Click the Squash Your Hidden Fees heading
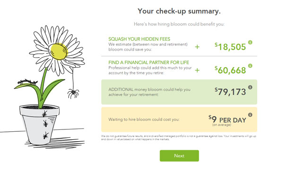Image resolution: width=293 pixels, height=171 pixels. [139, 39]
